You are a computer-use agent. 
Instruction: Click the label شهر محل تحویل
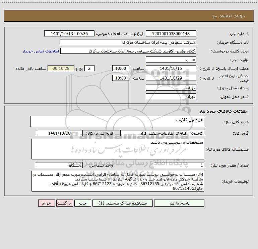tap(234, 97)
